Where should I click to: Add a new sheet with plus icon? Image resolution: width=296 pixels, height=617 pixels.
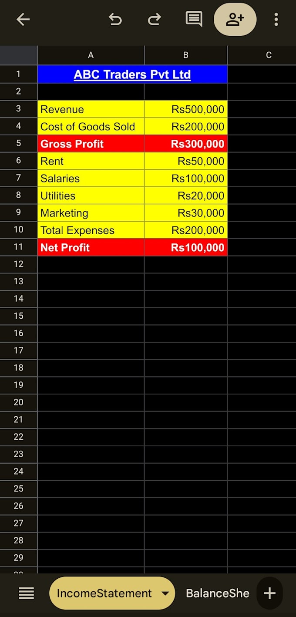pos(270,593)
